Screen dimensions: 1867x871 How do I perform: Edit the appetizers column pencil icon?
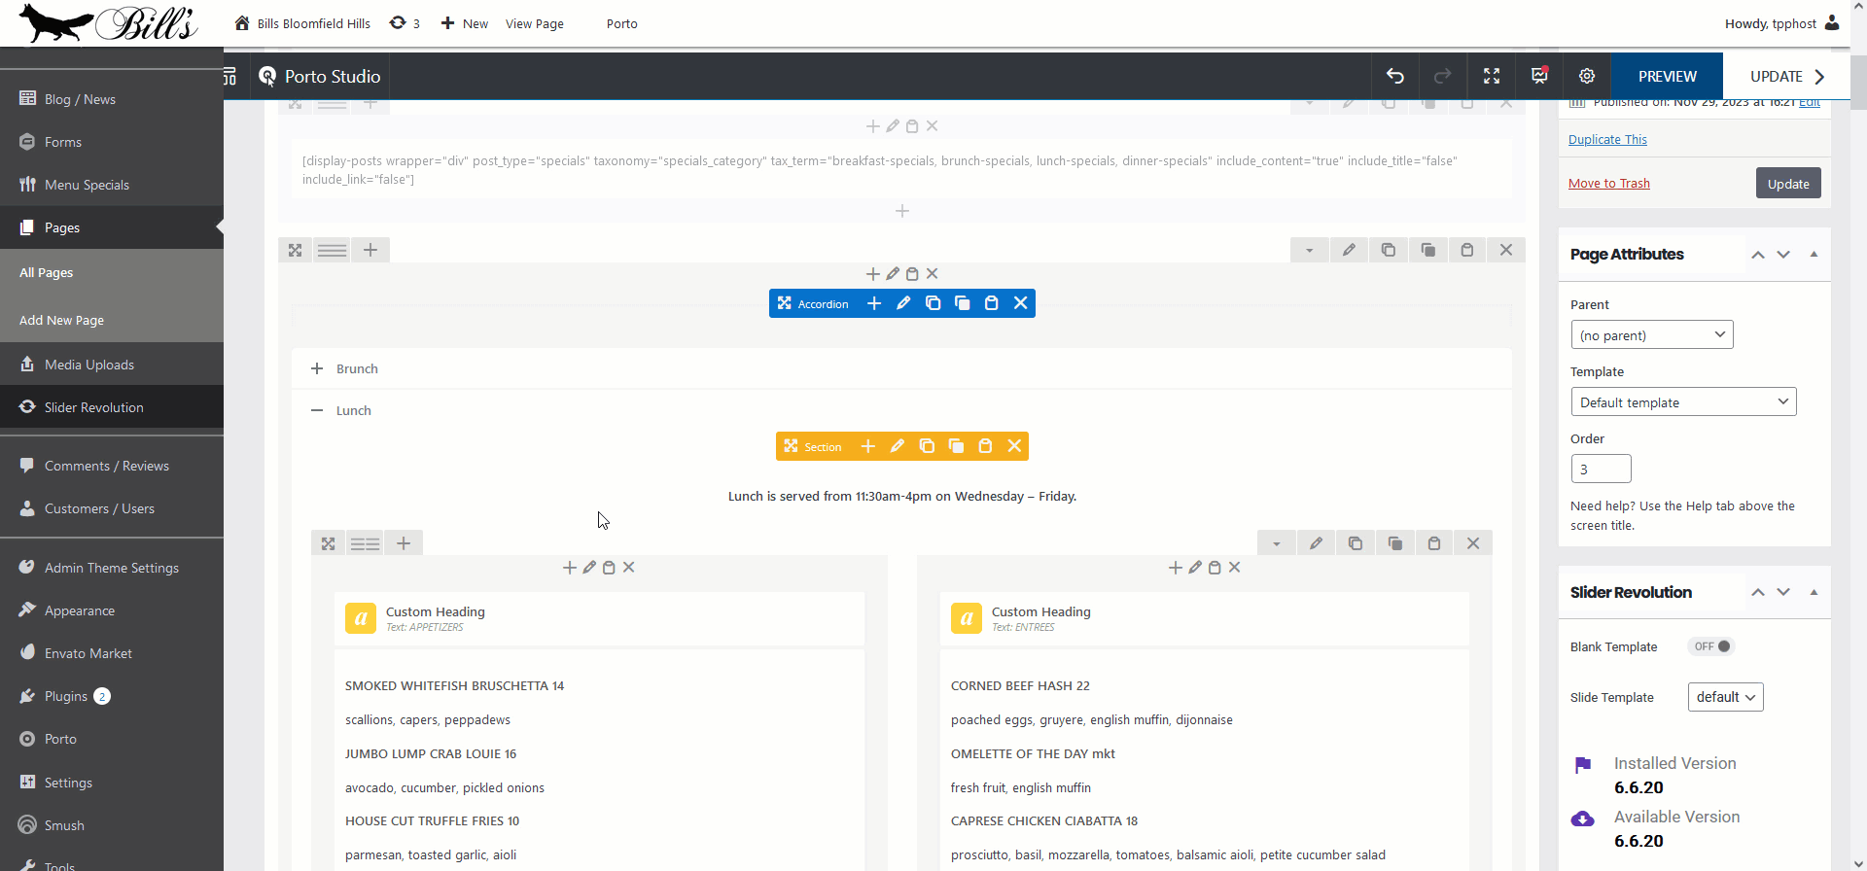pyautogui.click(x=589, y=568)
